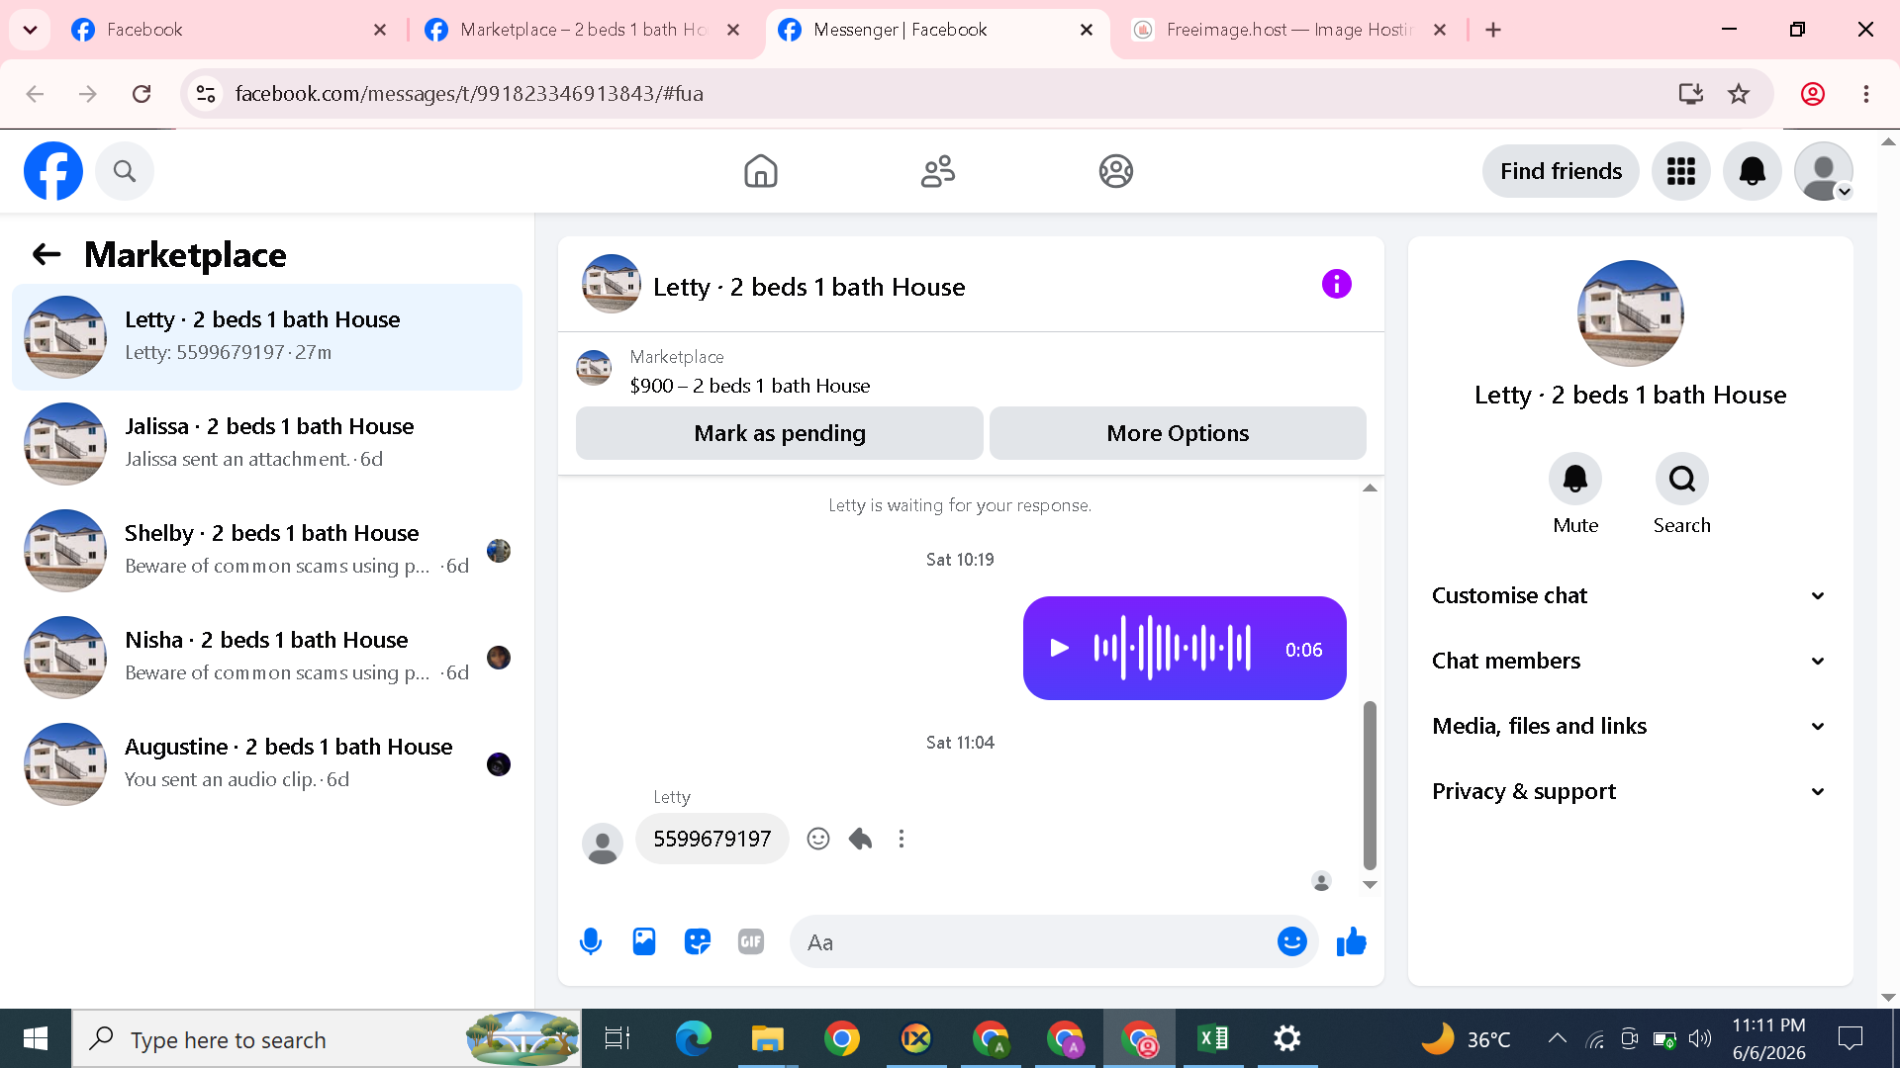The width and height of the screenshot is (1900, 1068).
Task: Play the 0:06 voice message
Action: (1060, 649)
